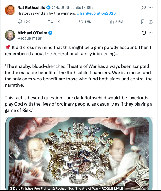The height and width of the screenshot is (191, 161).
Task: Open Michael O'Deira's profile name
Action: 33,33
